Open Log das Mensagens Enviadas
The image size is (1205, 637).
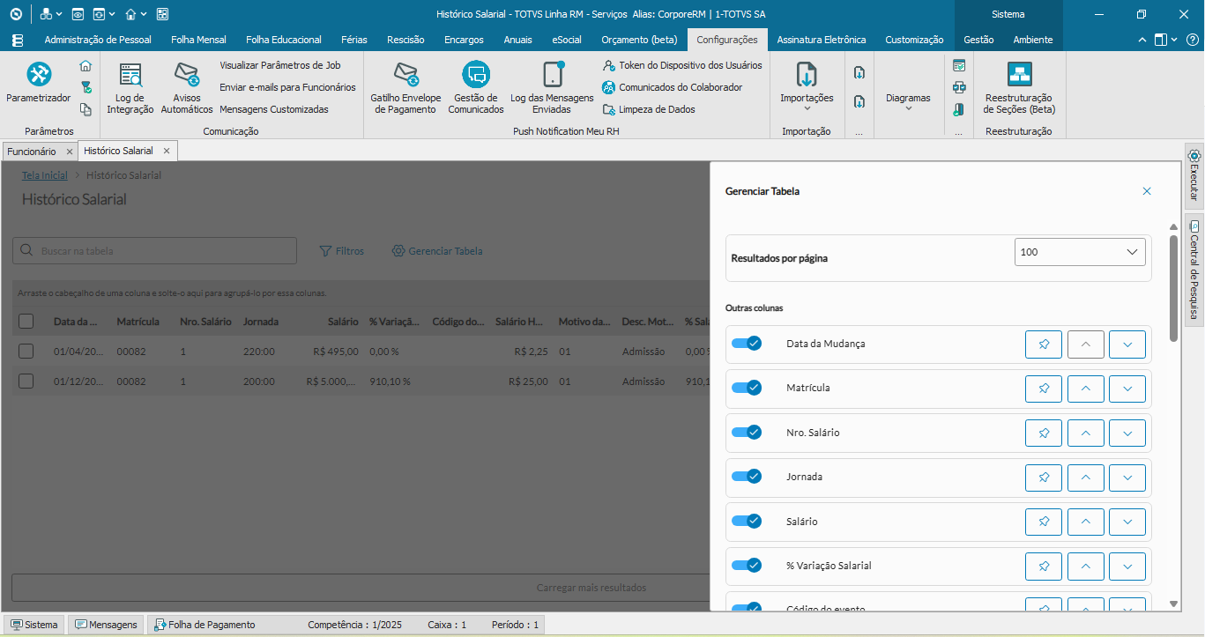pyautogui.click(x=553, y=89)
